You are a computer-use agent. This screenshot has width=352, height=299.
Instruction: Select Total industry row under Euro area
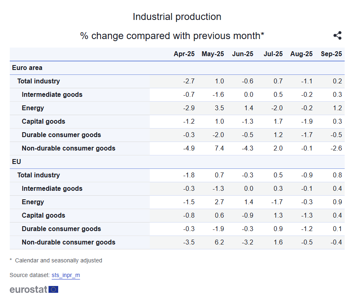[39, 81]
